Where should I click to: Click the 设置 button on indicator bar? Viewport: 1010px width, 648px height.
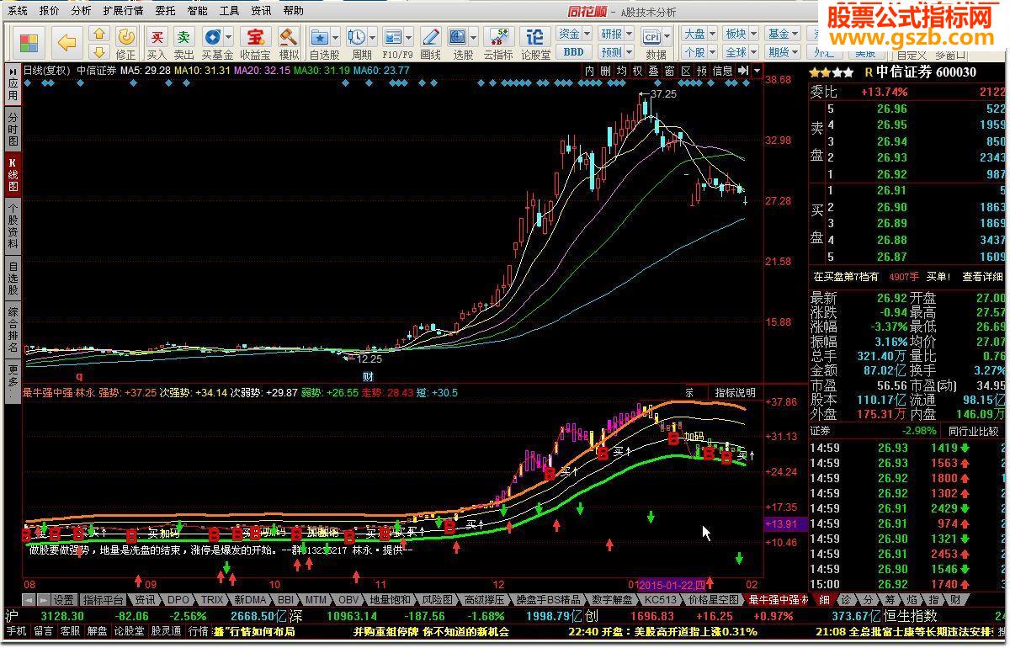click(64, 600)
